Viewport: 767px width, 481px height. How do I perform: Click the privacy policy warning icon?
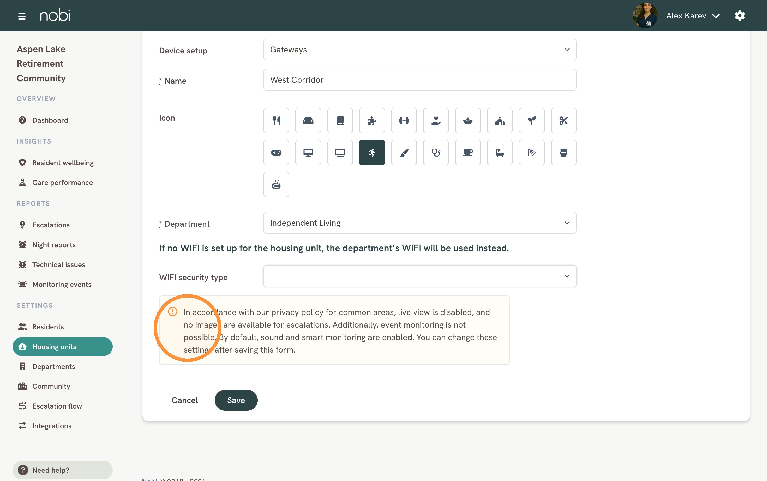pos(173,312)
